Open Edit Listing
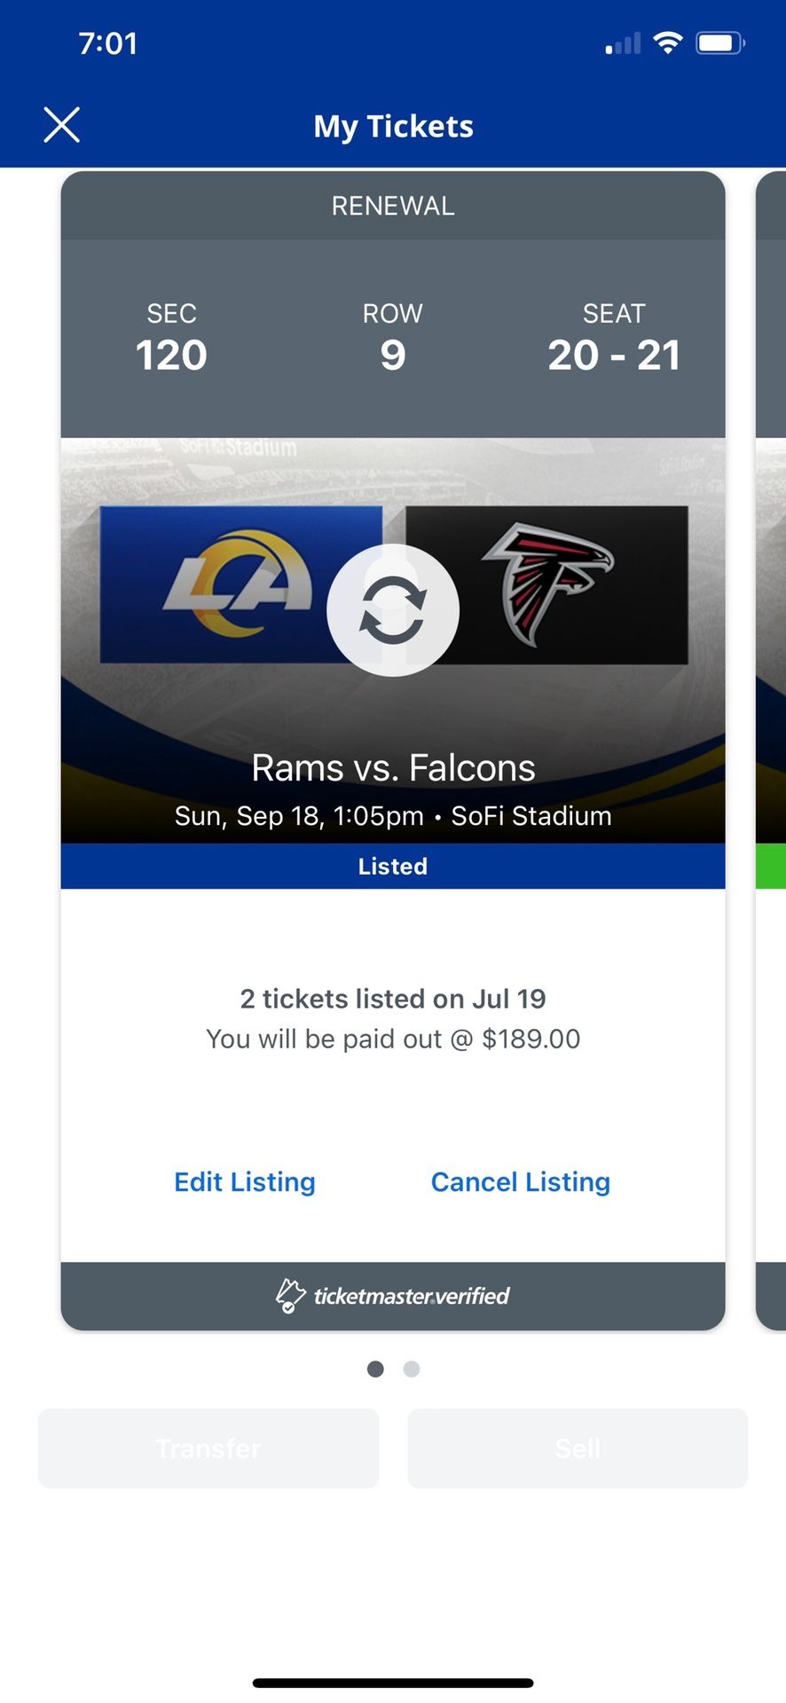This screenshot has height=1703, width=786. click(x=245, y=1181)
